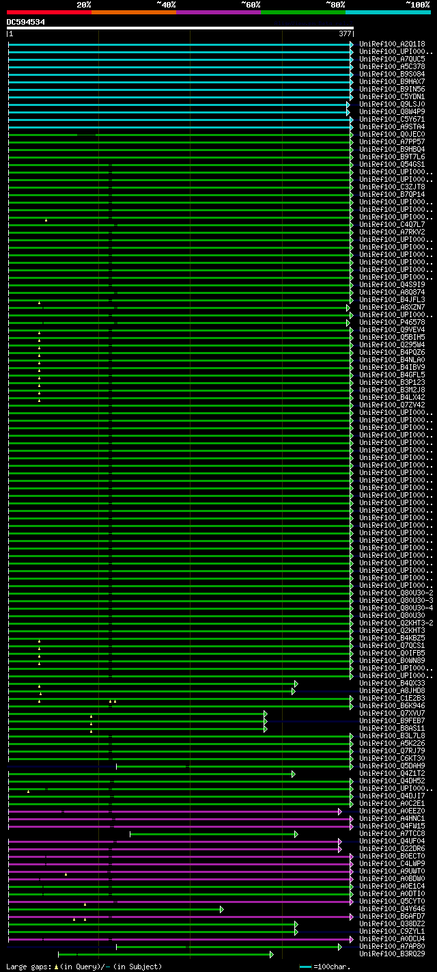Open hit UniRef100_A5C378
Image resolution: width=437 pixels, height=972 pixels.
[392, 66]
